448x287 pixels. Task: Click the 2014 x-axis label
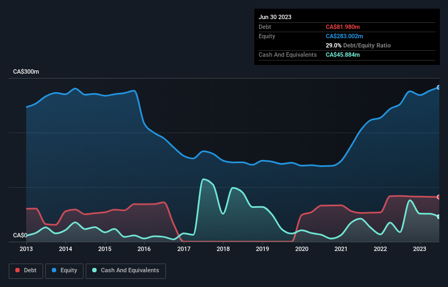(x=65, y=249)
